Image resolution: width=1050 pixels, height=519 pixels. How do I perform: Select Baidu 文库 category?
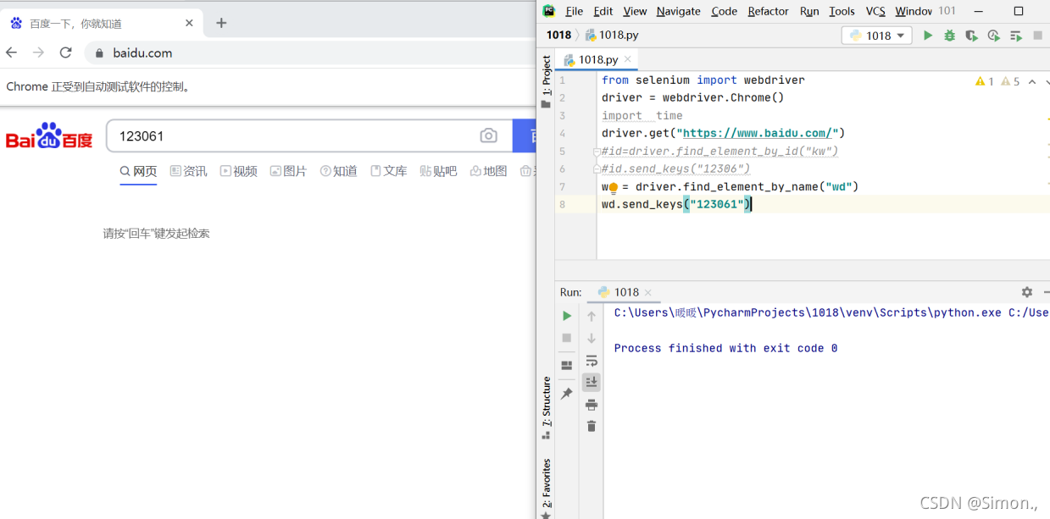point(388,171)
